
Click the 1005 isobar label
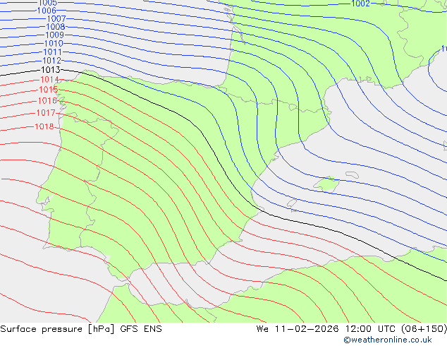[48, 3]
